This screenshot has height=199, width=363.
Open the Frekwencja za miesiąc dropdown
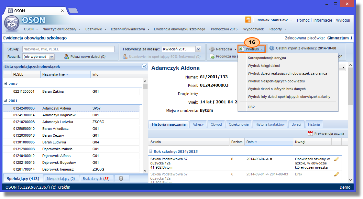pyautogui.click(x=198, y=49)
